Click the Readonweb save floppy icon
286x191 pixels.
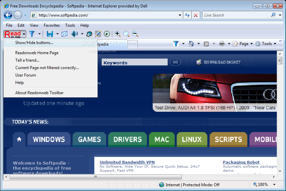pos(50,34)
